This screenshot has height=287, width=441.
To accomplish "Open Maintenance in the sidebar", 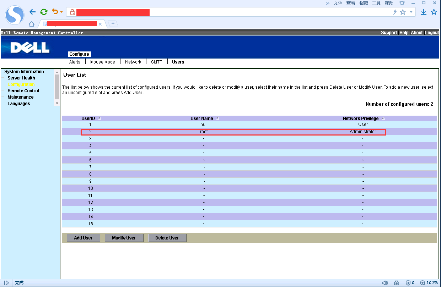I will tap(21, 97).
